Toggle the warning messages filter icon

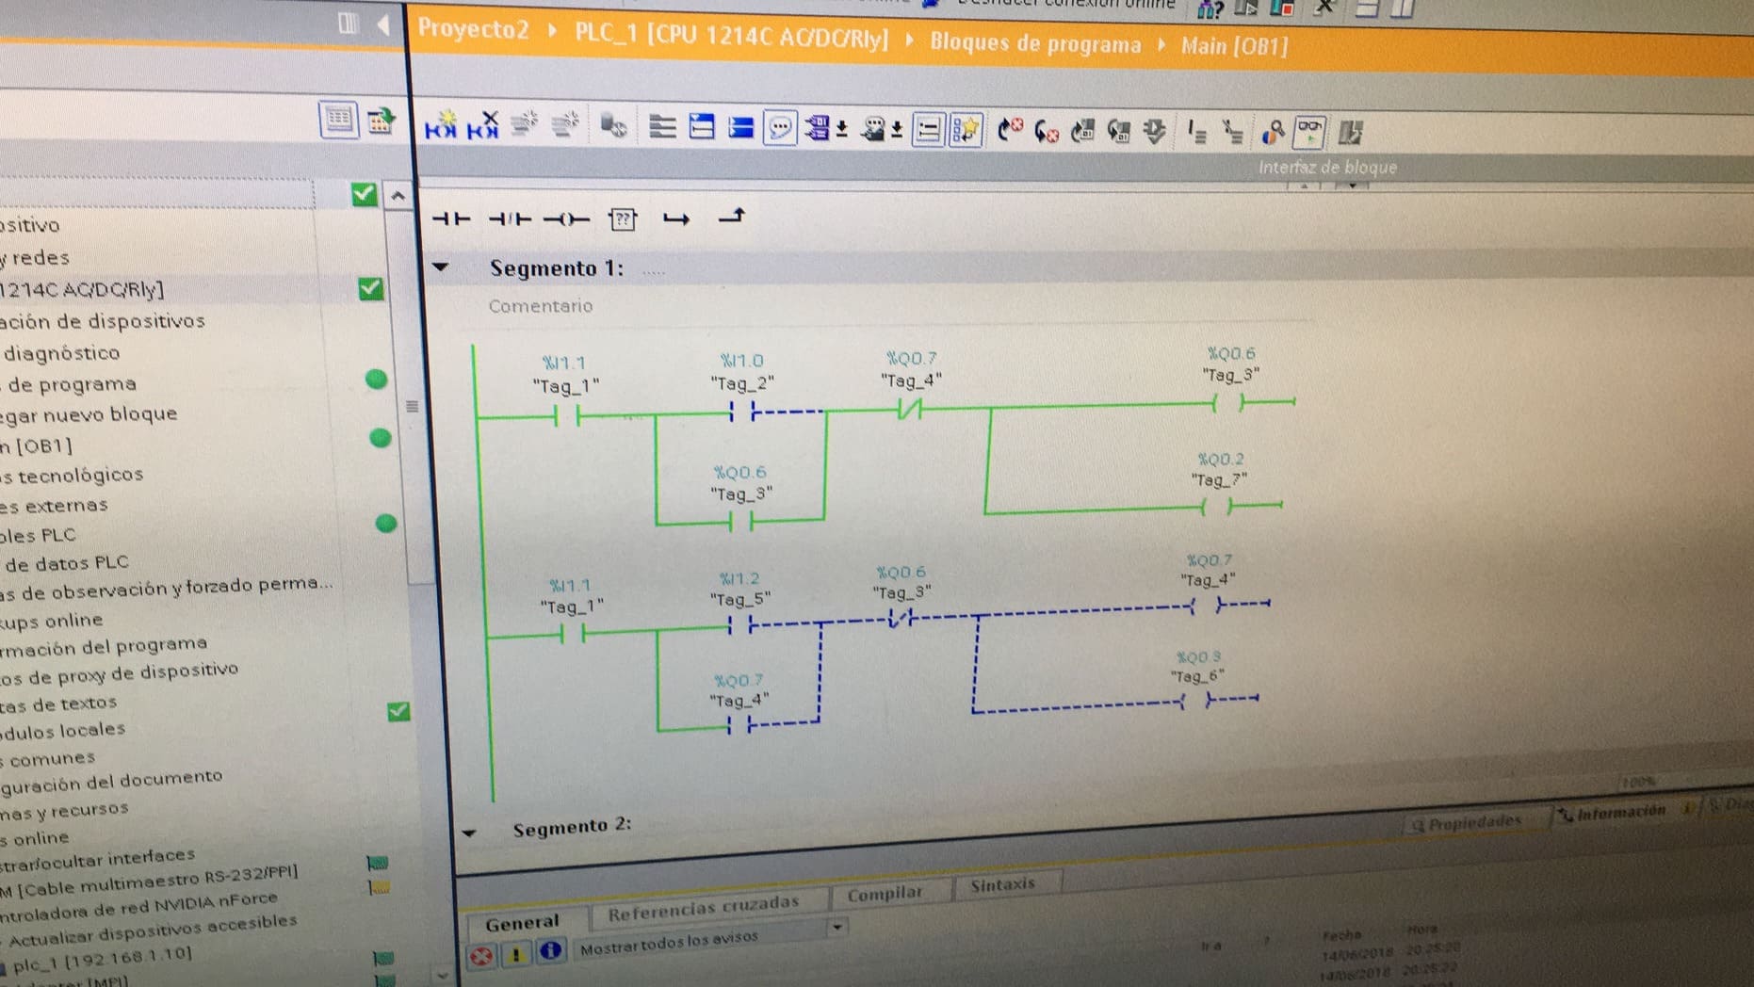click(515, 954)
